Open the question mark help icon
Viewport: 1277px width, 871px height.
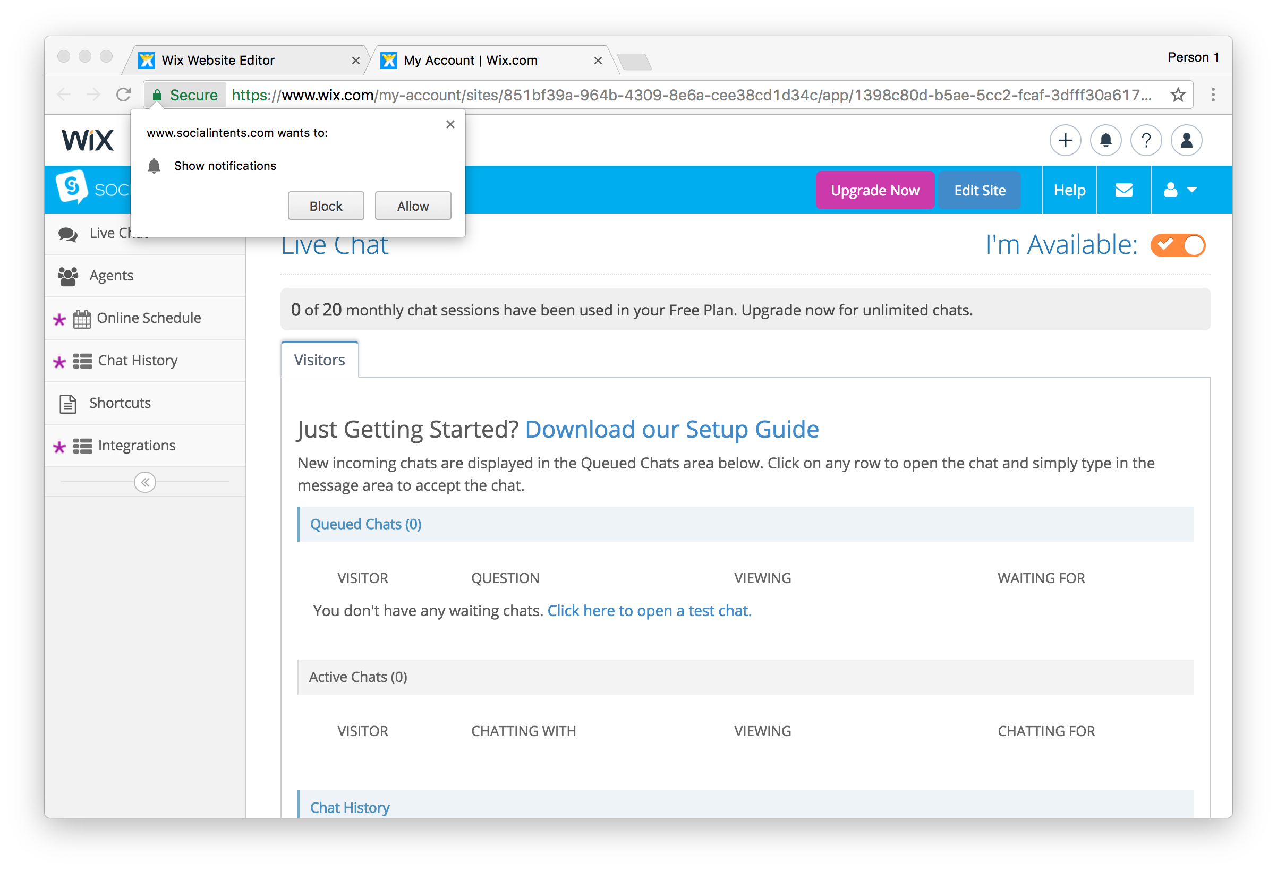click(x=1146, y=141)
